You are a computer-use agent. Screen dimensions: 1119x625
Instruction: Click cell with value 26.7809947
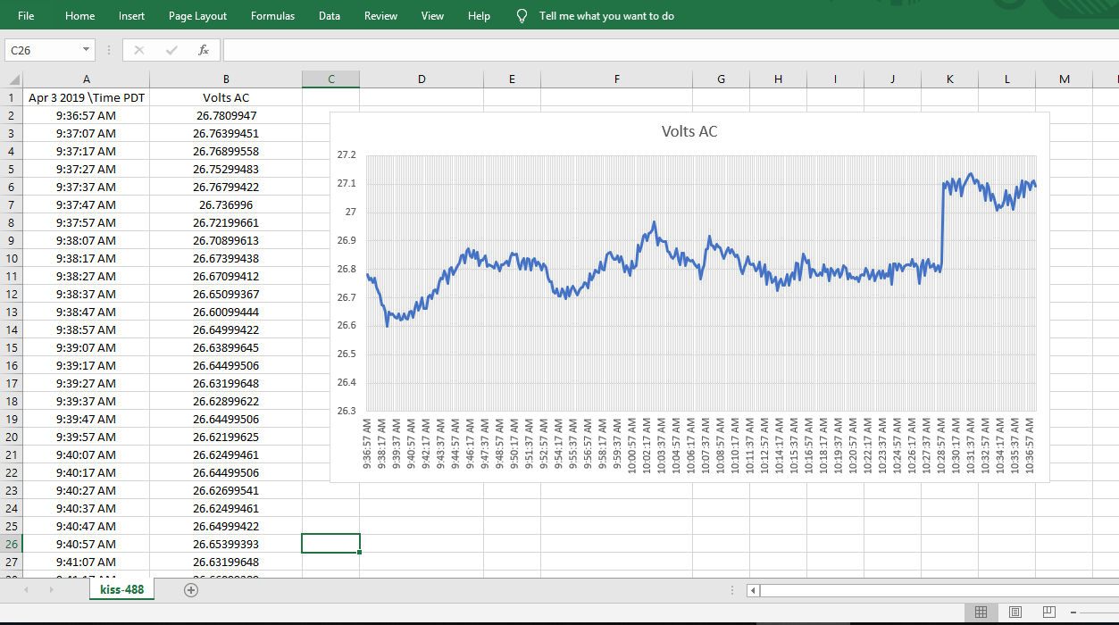226,115
